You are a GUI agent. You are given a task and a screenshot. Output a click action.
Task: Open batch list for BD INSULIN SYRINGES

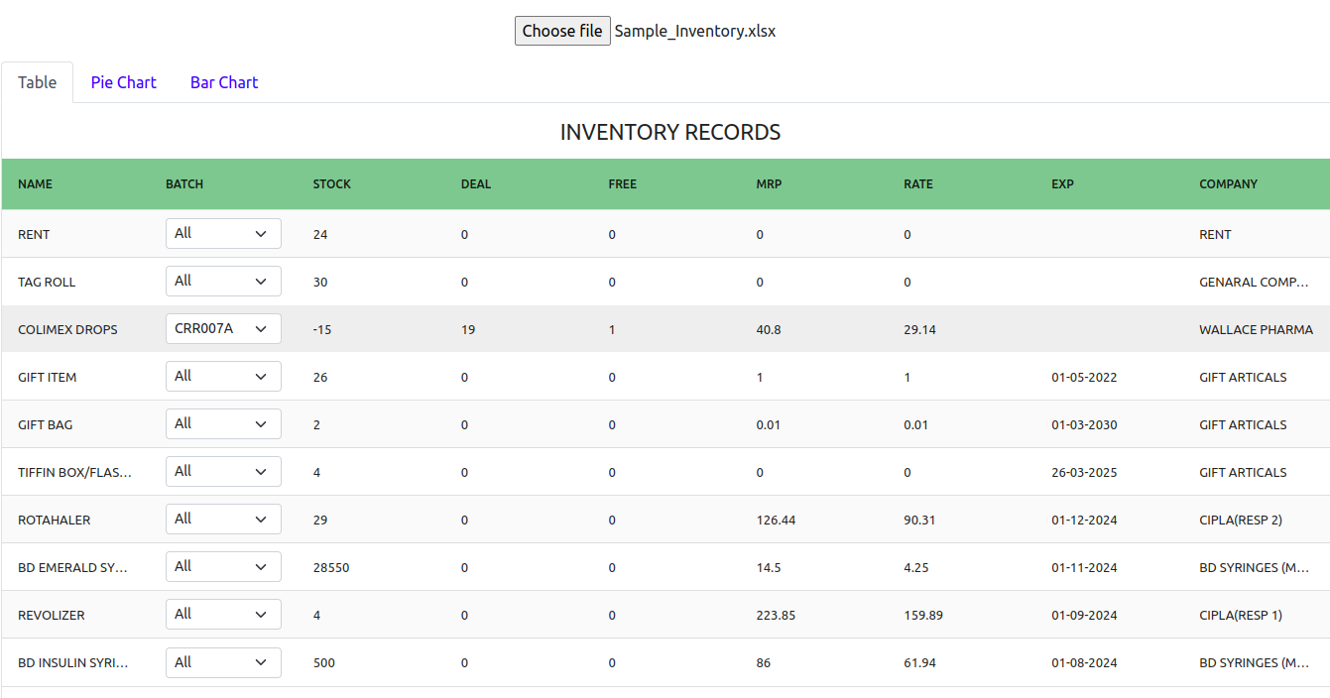(x=223, y=661)
